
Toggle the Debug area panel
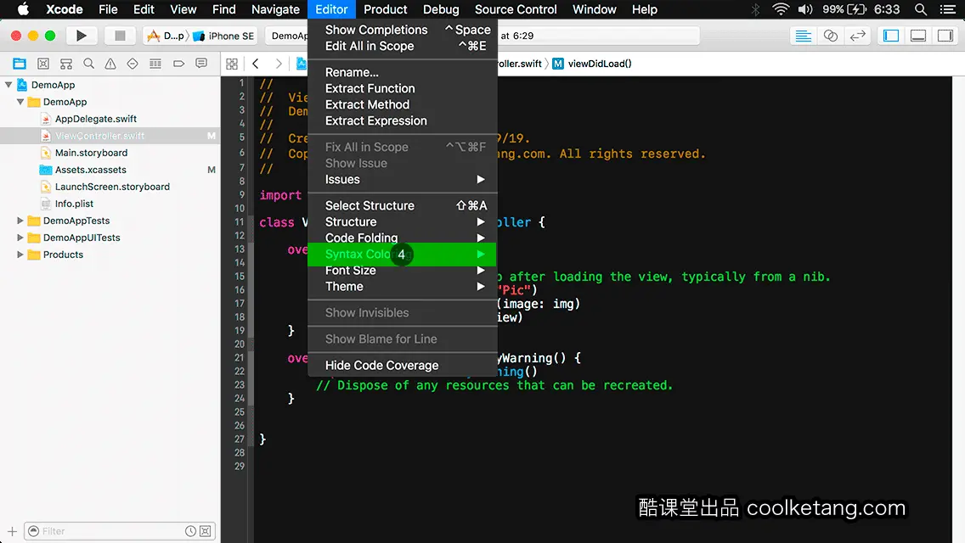[x=918, y=36]
